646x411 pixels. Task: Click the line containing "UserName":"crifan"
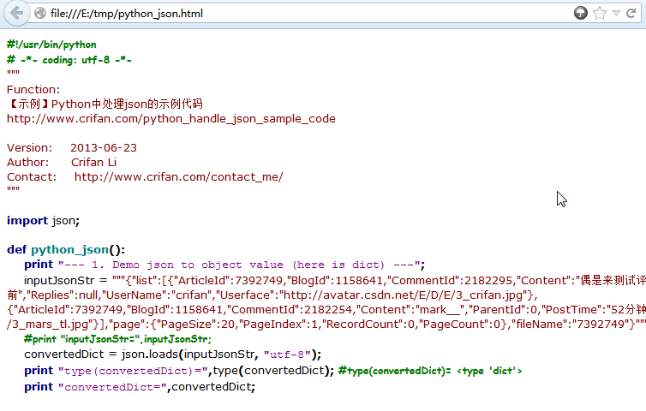point(272,295)
